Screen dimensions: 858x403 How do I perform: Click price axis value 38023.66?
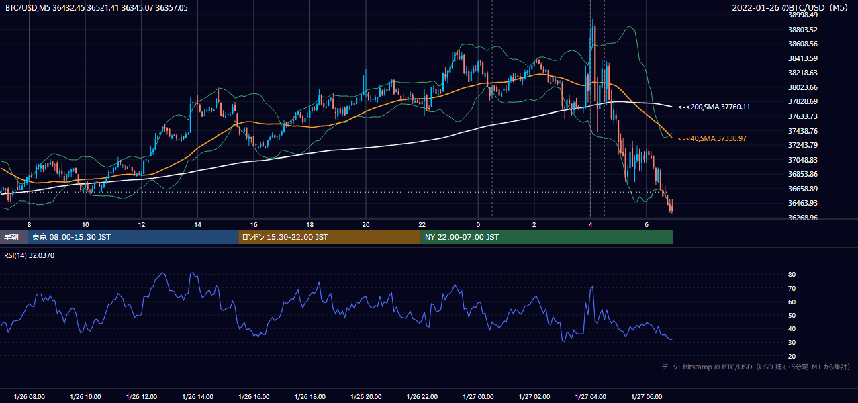pos(803,87)
